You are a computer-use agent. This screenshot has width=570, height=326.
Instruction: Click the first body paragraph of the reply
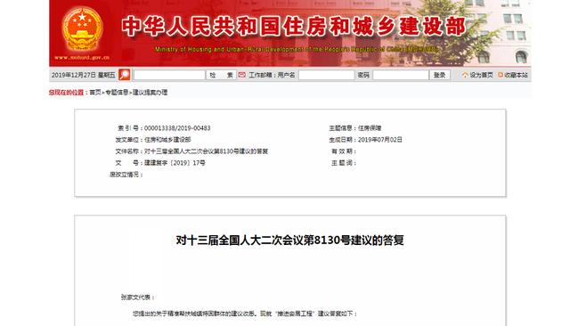[245, 314]
